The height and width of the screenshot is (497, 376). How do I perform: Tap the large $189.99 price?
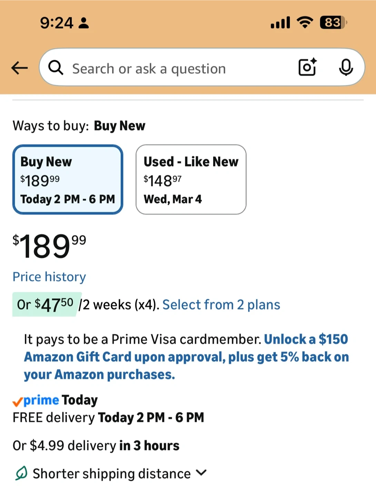[49, 246]
